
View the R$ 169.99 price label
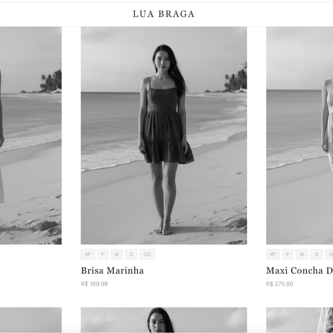pos(94,284)
